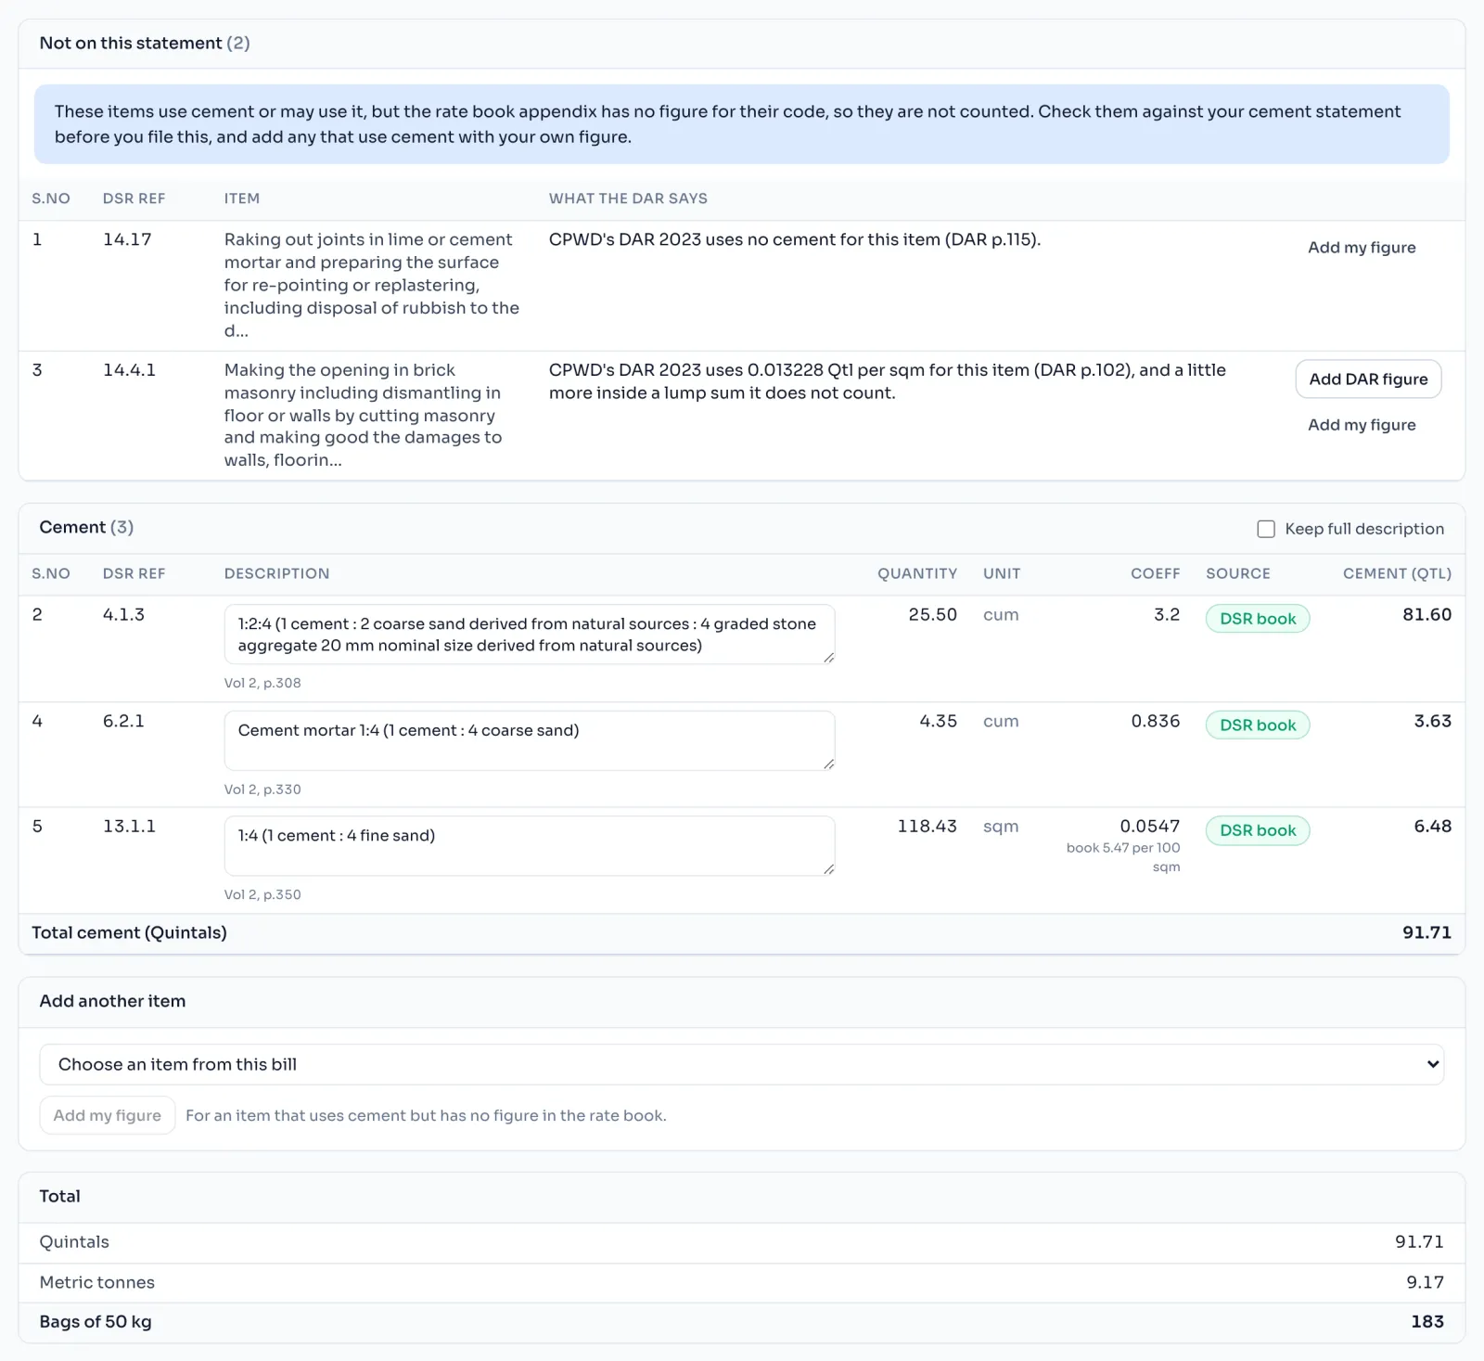1484x1361 pixels.
Task: Tick the Keep full description checkbox
Action: point(1266,529)
